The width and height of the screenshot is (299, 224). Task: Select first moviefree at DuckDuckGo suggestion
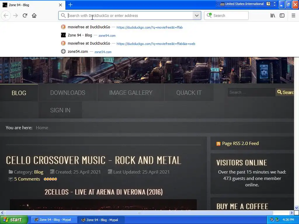(x=149, y=27)
